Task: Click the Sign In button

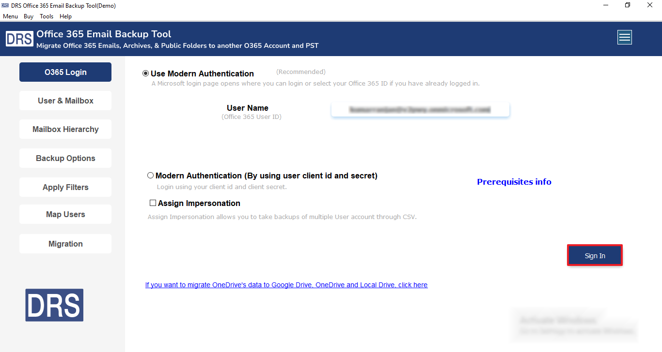Action: pos(595,255)
